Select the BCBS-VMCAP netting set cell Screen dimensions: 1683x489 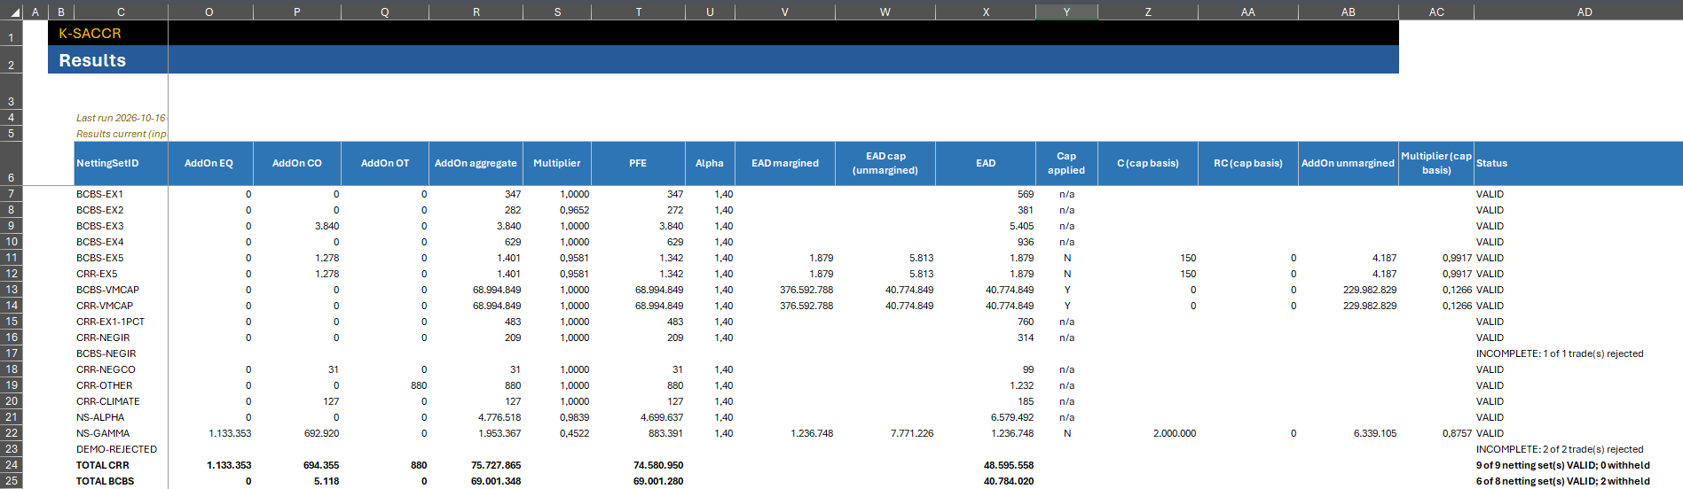point(121,290)
